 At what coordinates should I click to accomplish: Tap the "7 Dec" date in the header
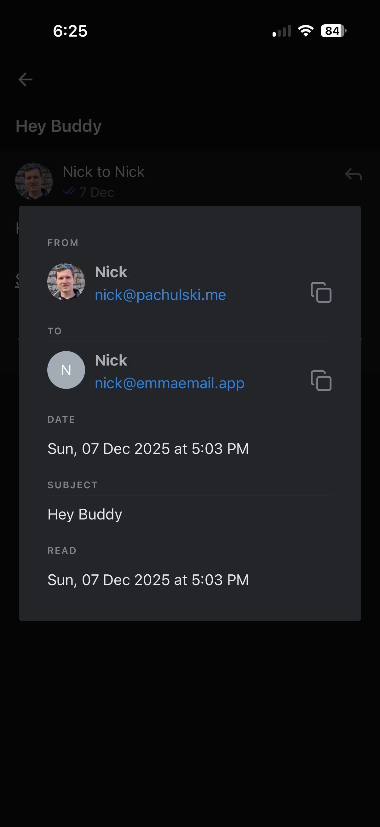click(97, 192)
